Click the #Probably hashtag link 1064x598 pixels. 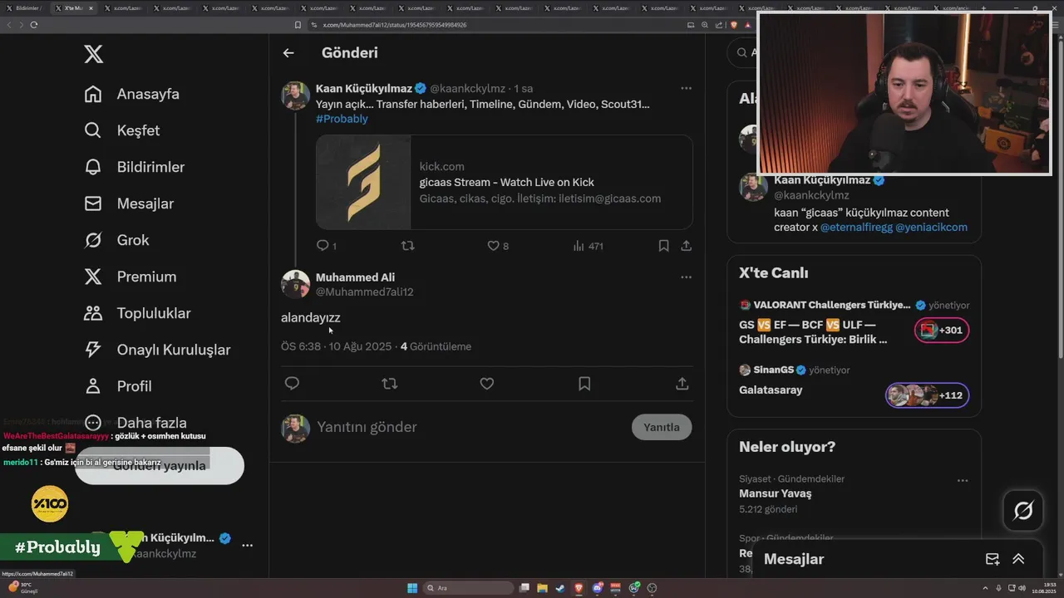342,119
